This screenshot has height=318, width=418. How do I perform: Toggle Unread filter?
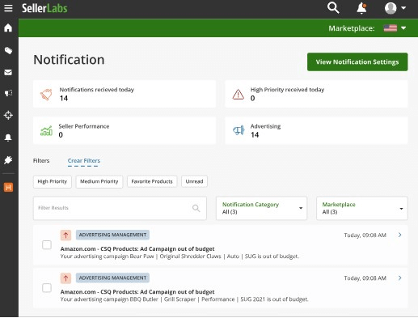[x=194, y=181]
